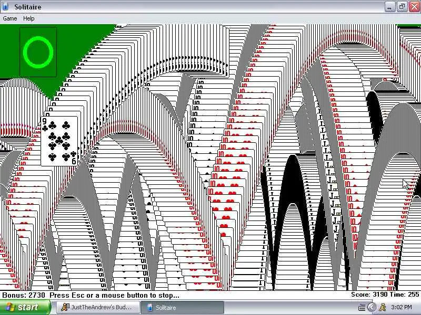Click the AIM running man tray icon
Screen dimensions: 421x315
pos(383,307)
